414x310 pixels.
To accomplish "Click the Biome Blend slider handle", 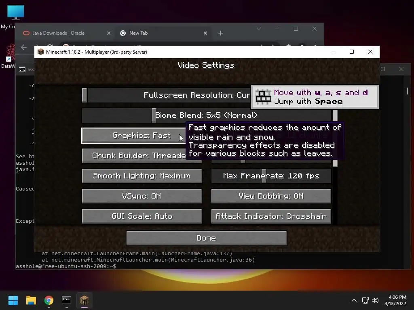I will click(x=154, y=115).
